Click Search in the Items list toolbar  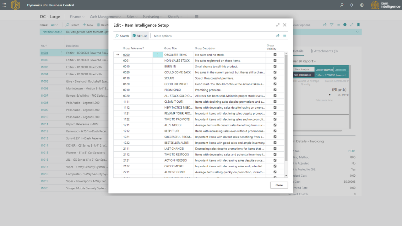pos(73,25)
